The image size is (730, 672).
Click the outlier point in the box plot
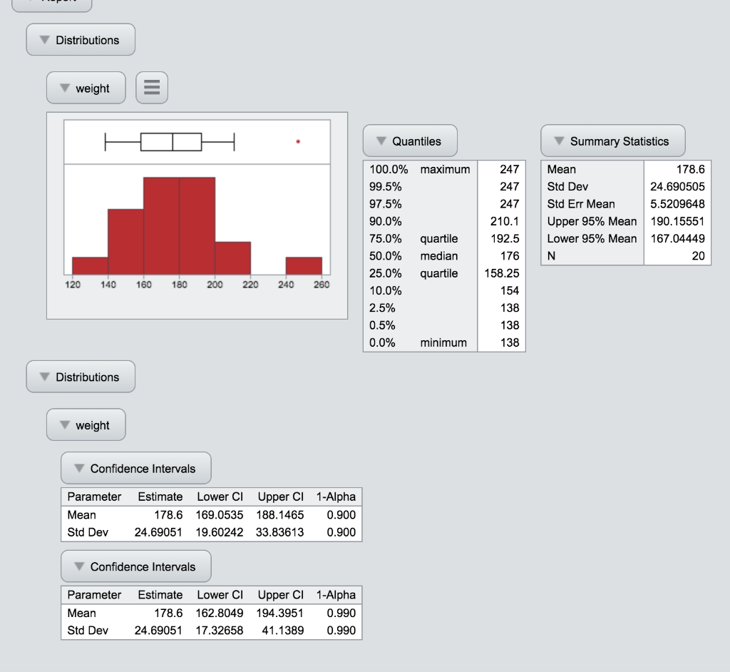tap(297, 142)
